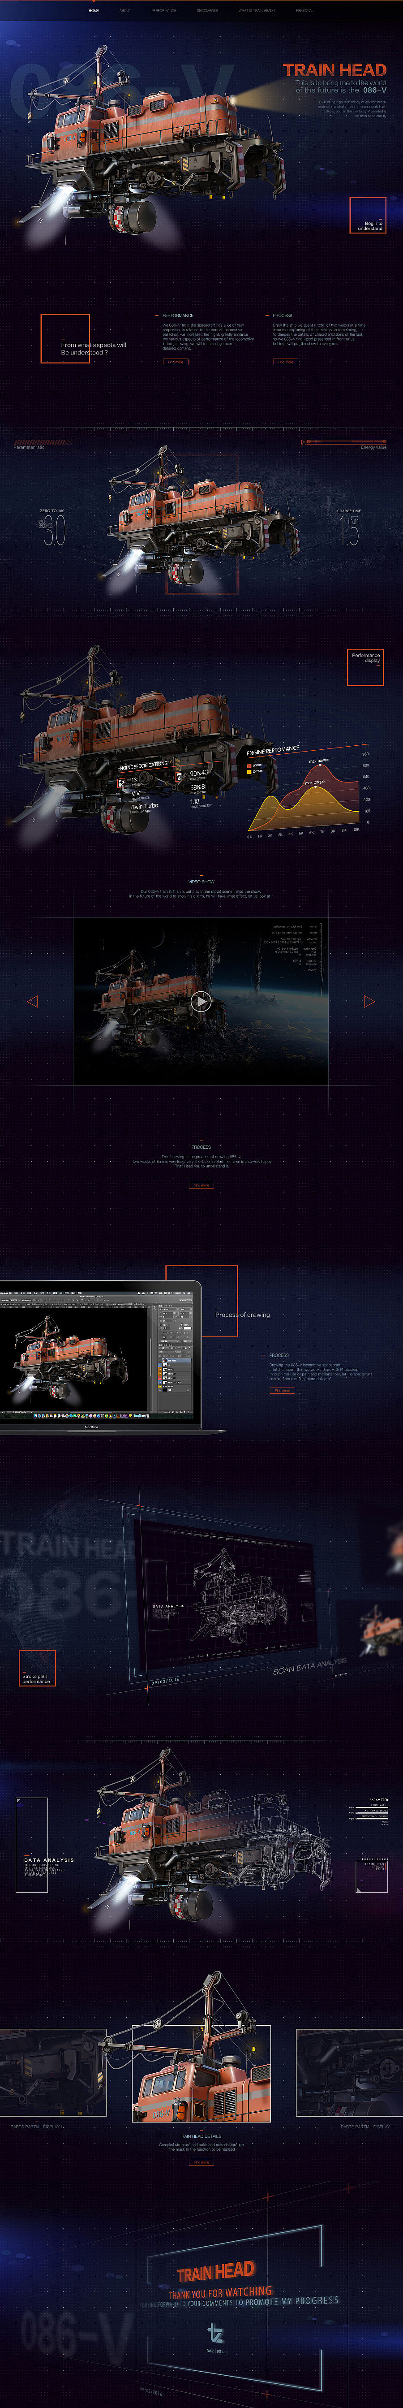
Task: Go to the next video with the right arrow
Action: (x=369, y=1001)
